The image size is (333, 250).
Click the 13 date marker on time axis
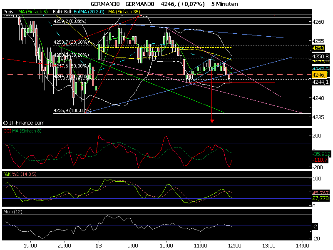click(x=99, y=246)
